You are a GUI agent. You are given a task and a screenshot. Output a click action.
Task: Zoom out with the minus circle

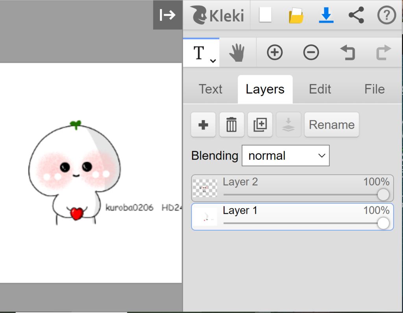(x=311, y=52)
